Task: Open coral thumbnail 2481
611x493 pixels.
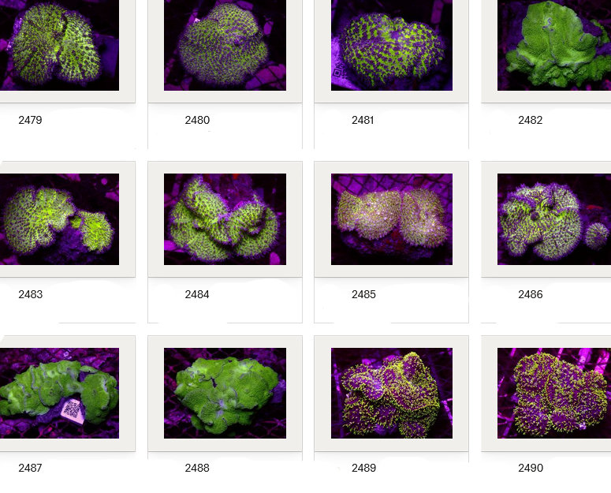Action: click(x=392, y=45)
